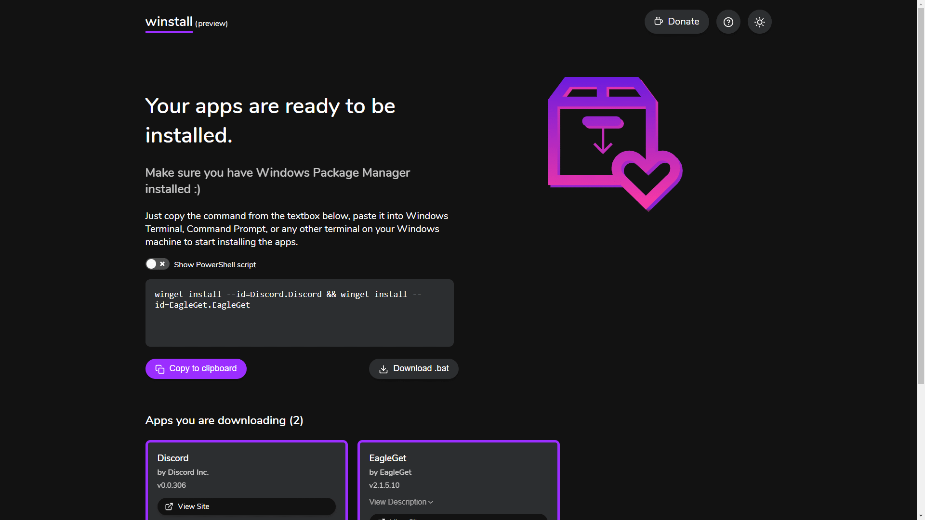Click the Download .bat button
Viewport: 925px width, 520px height.
413,368
